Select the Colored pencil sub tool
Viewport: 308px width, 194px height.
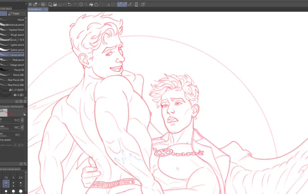coord(12,55)
